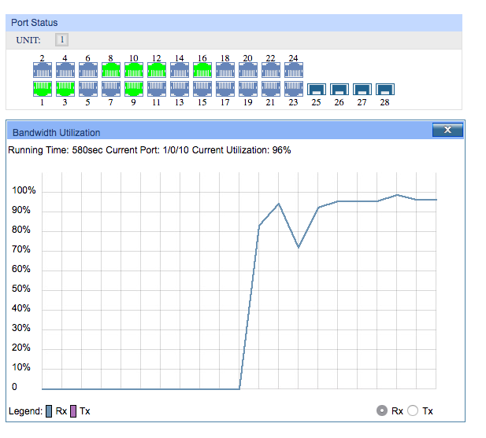The height and width of the screenshot is (438, 486).
Task: Click the Tx legend color swatch
Action: click(73, 411)
